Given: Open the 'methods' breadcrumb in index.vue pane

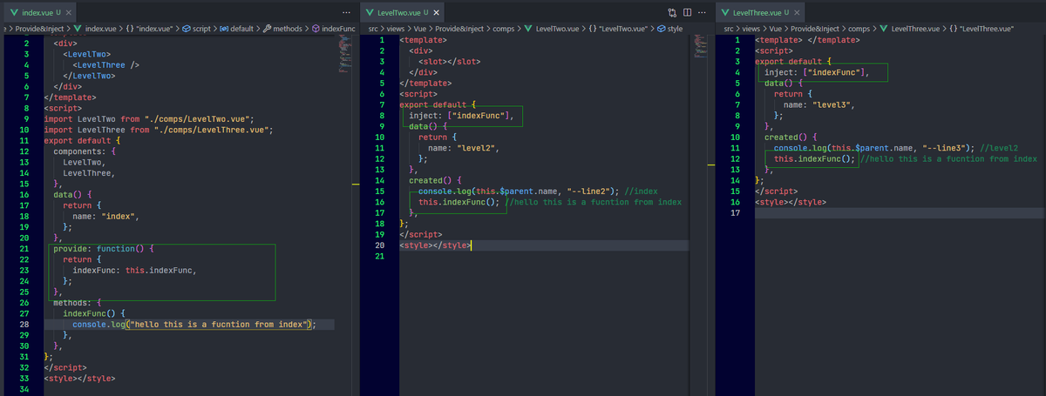Looking at the screenshot, I should click(282, 29).
